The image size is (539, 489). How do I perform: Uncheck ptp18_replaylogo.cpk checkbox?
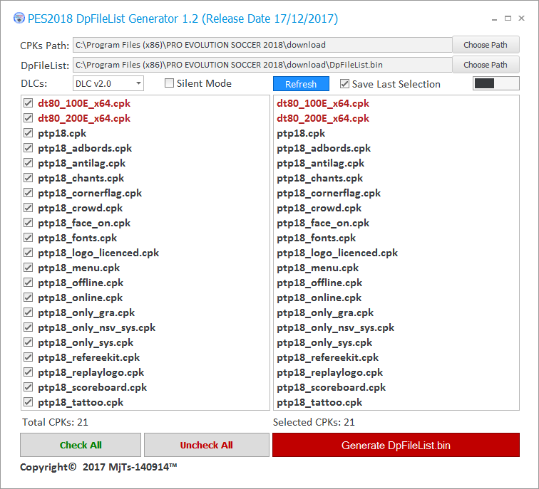[x=29, y=372]
